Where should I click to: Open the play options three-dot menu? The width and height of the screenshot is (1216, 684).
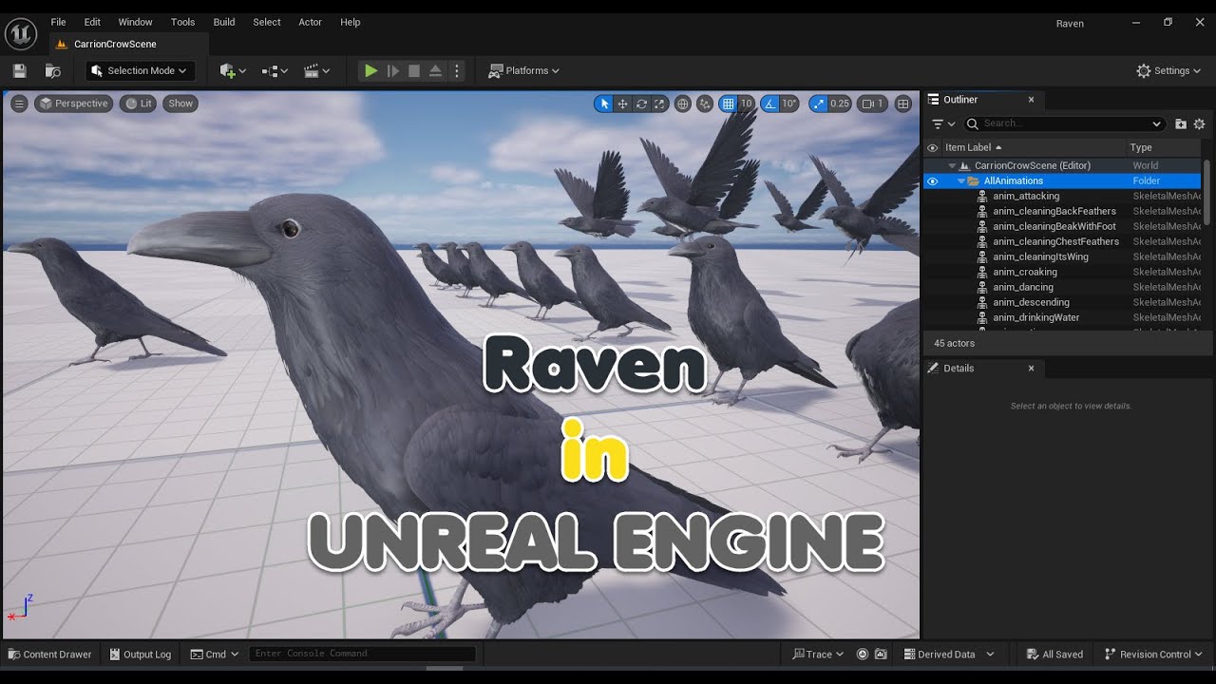457,70
